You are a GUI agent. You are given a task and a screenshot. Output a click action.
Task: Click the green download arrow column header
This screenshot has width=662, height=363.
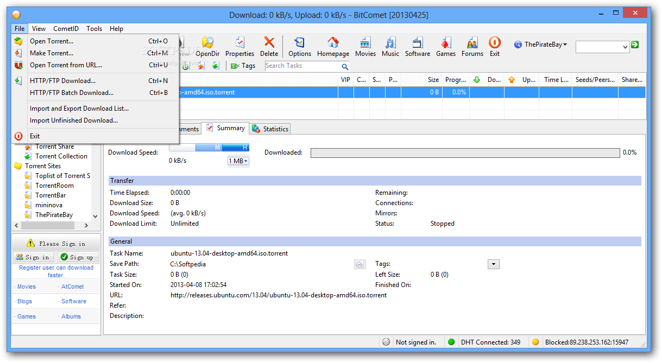[x=477, y=80]
